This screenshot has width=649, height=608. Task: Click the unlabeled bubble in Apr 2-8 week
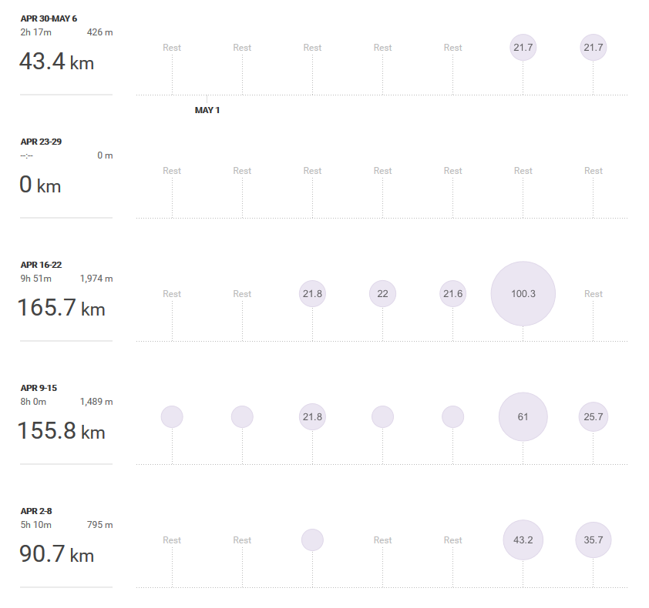[x=312, y=540]
